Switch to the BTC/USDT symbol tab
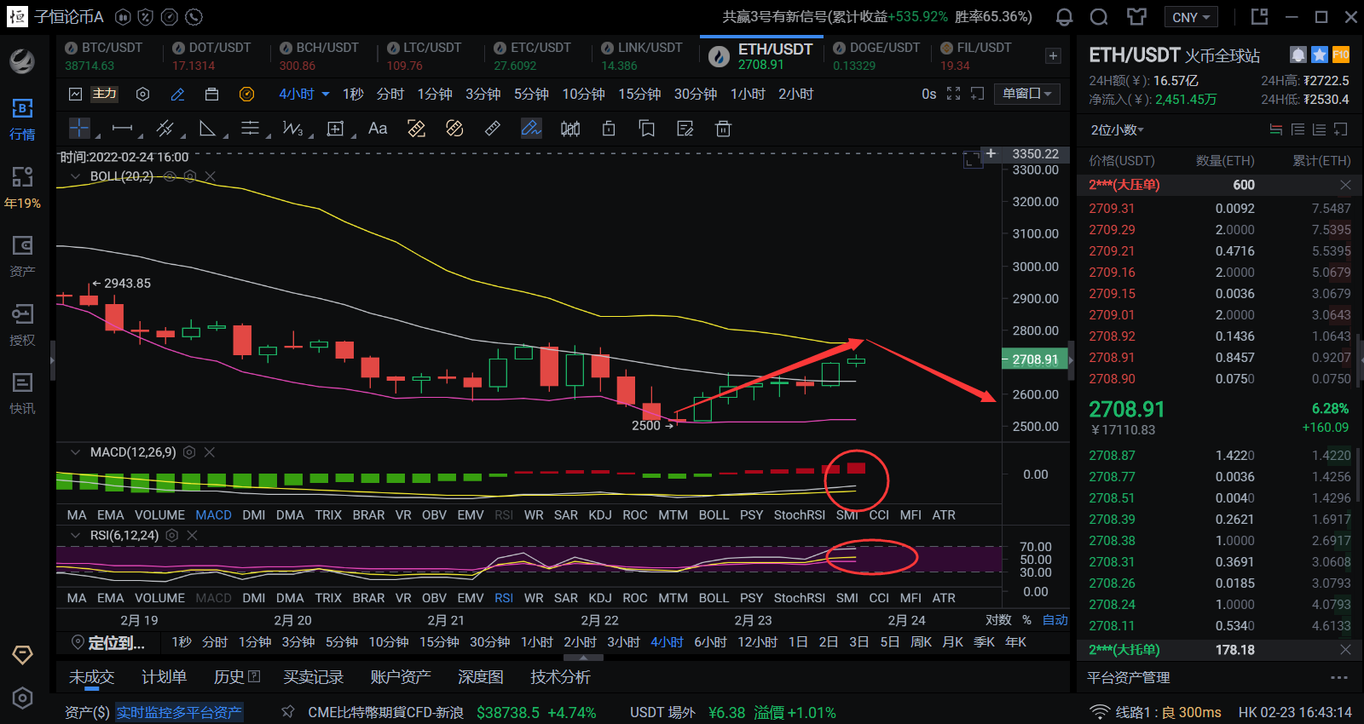1364x724 pixels. [109, 56]
